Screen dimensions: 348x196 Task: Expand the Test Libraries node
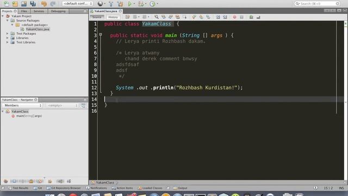pyautogui.click(x=7, y=42)
